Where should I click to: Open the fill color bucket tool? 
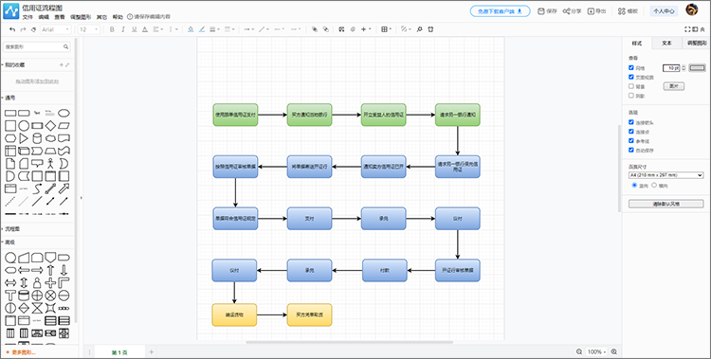(x=191, y=29)
